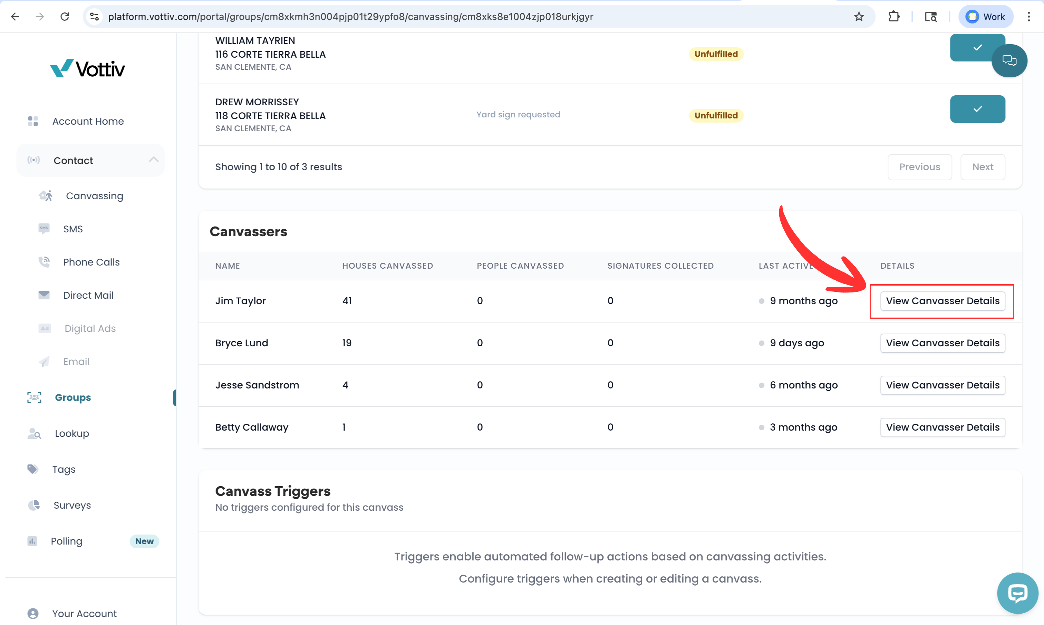Click the SMS bubble icon
The image size is (1044, 625).
pos(44,229)
